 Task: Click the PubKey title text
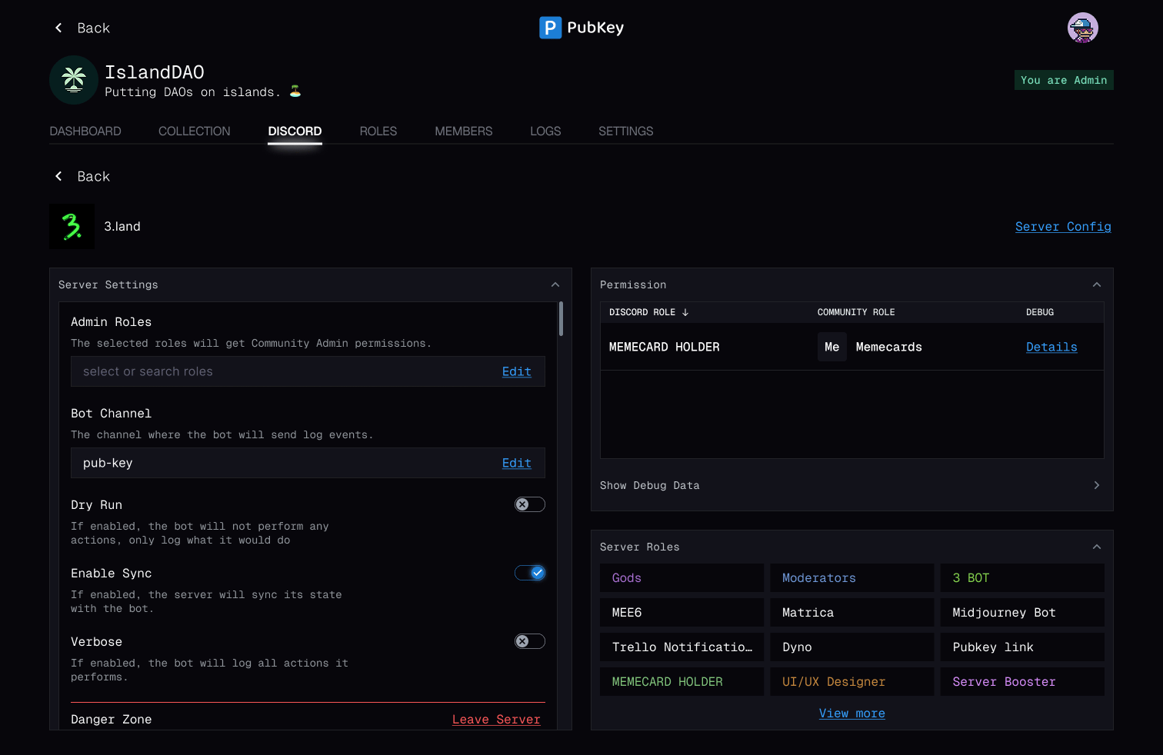tap(595, 28)
